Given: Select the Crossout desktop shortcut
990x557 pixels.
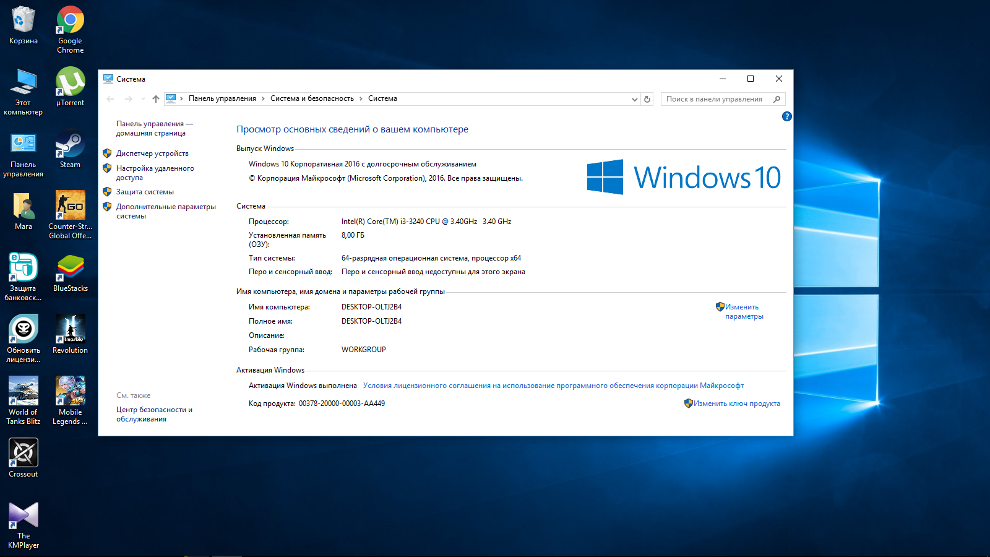Looking at the screenshot, I should pos(24,459).
